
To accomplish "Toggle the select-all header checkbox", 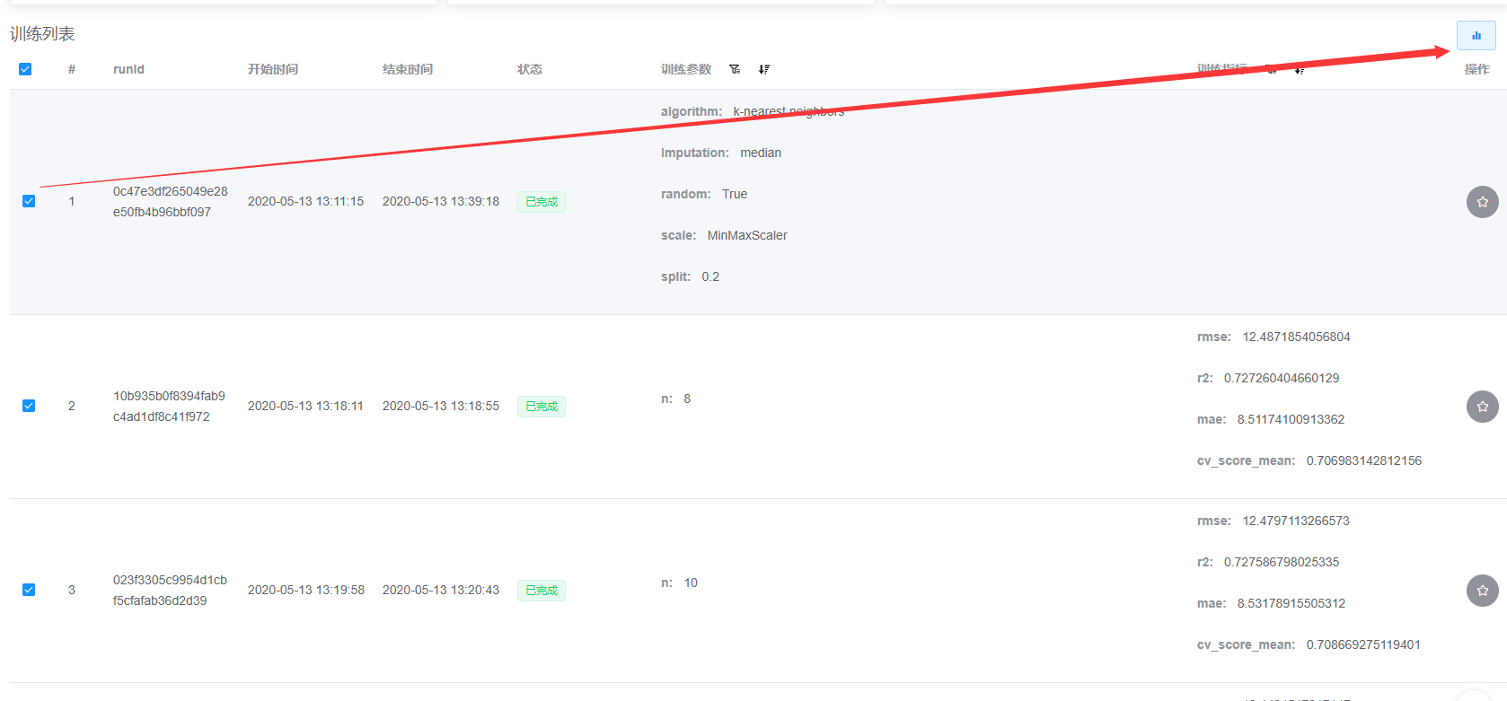I will click(x=25, y=69).
